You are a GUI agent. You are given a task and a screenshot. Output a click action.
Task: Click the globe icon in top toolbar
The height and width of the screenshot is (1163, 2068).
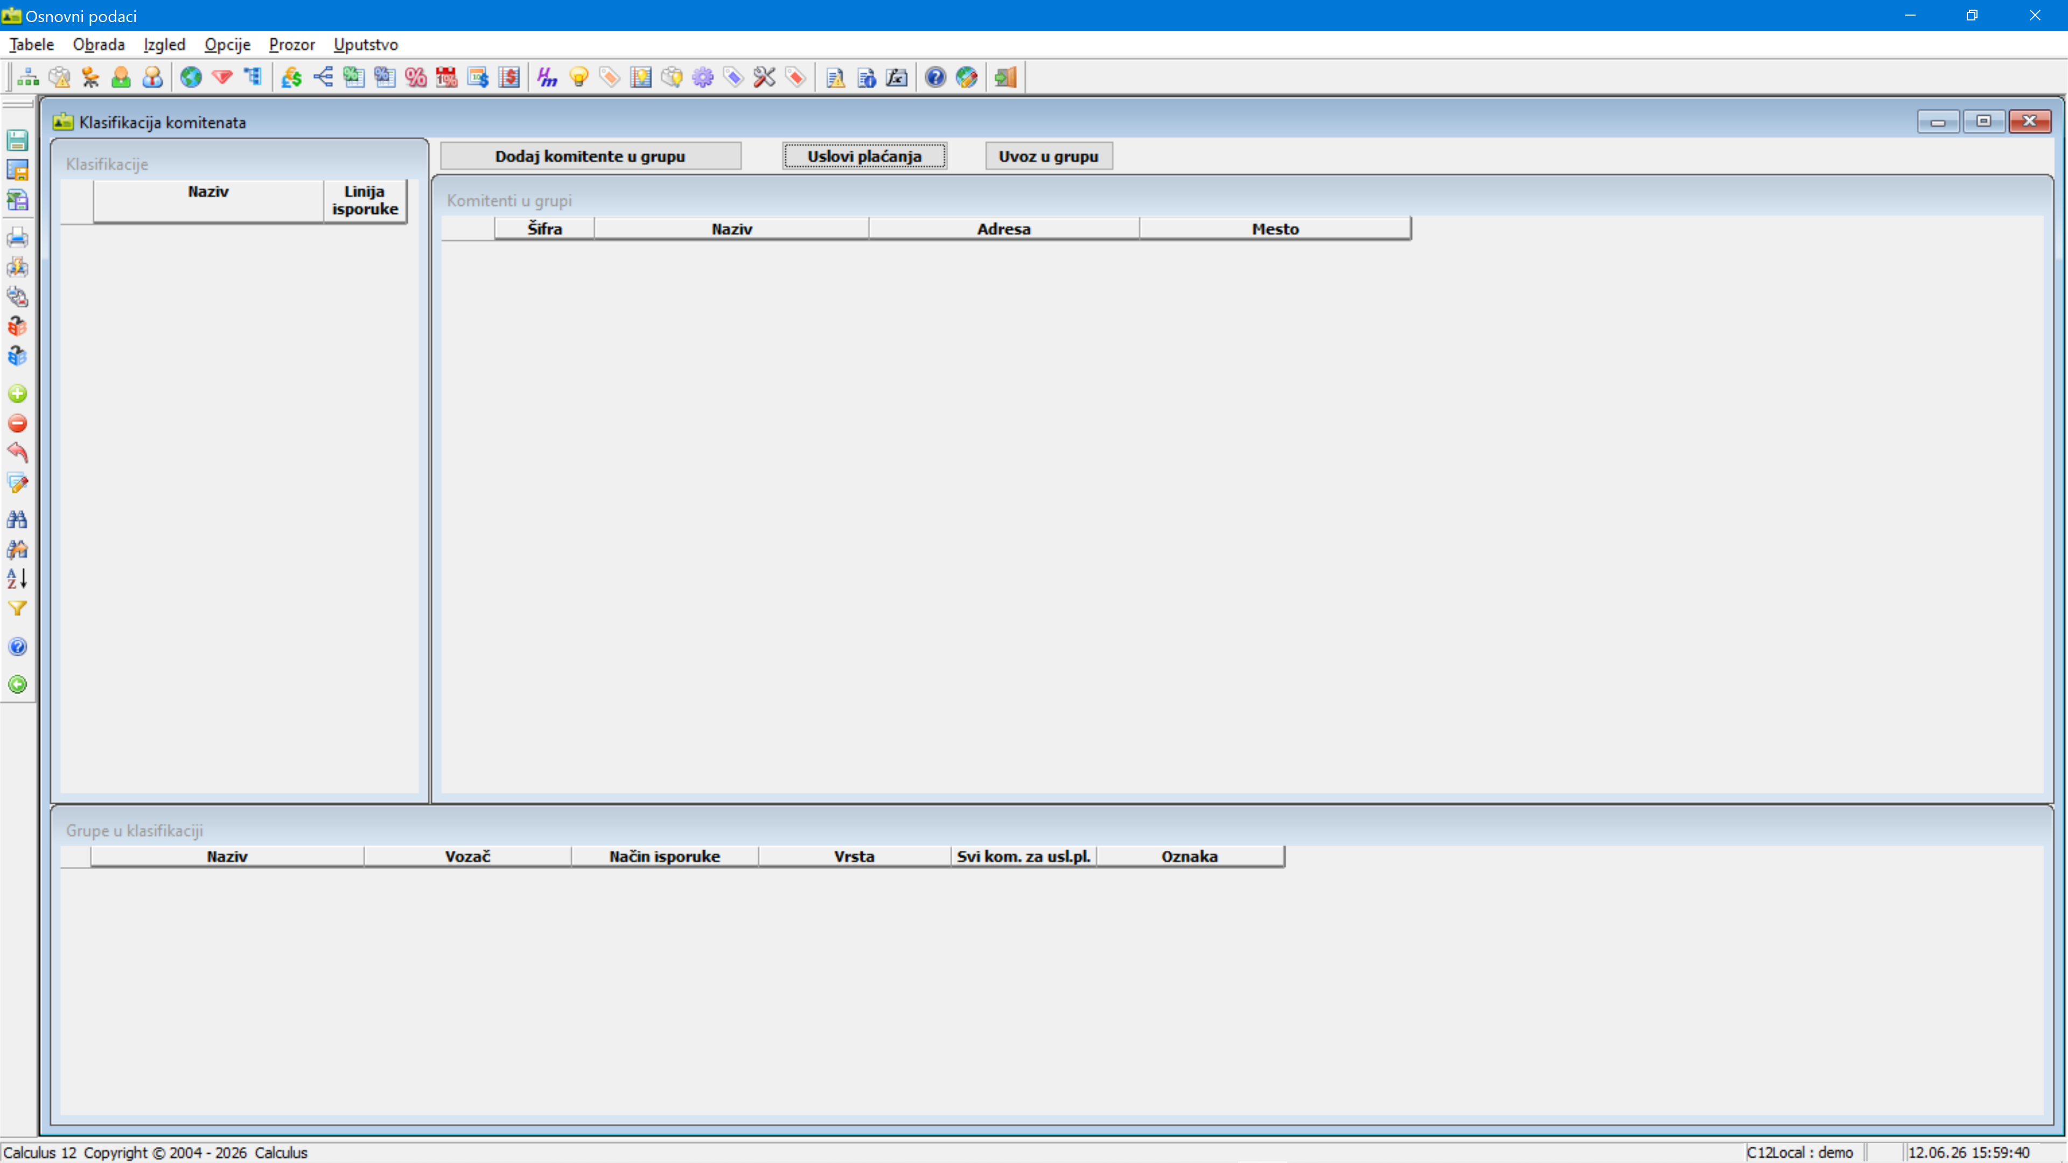[191, 77]
